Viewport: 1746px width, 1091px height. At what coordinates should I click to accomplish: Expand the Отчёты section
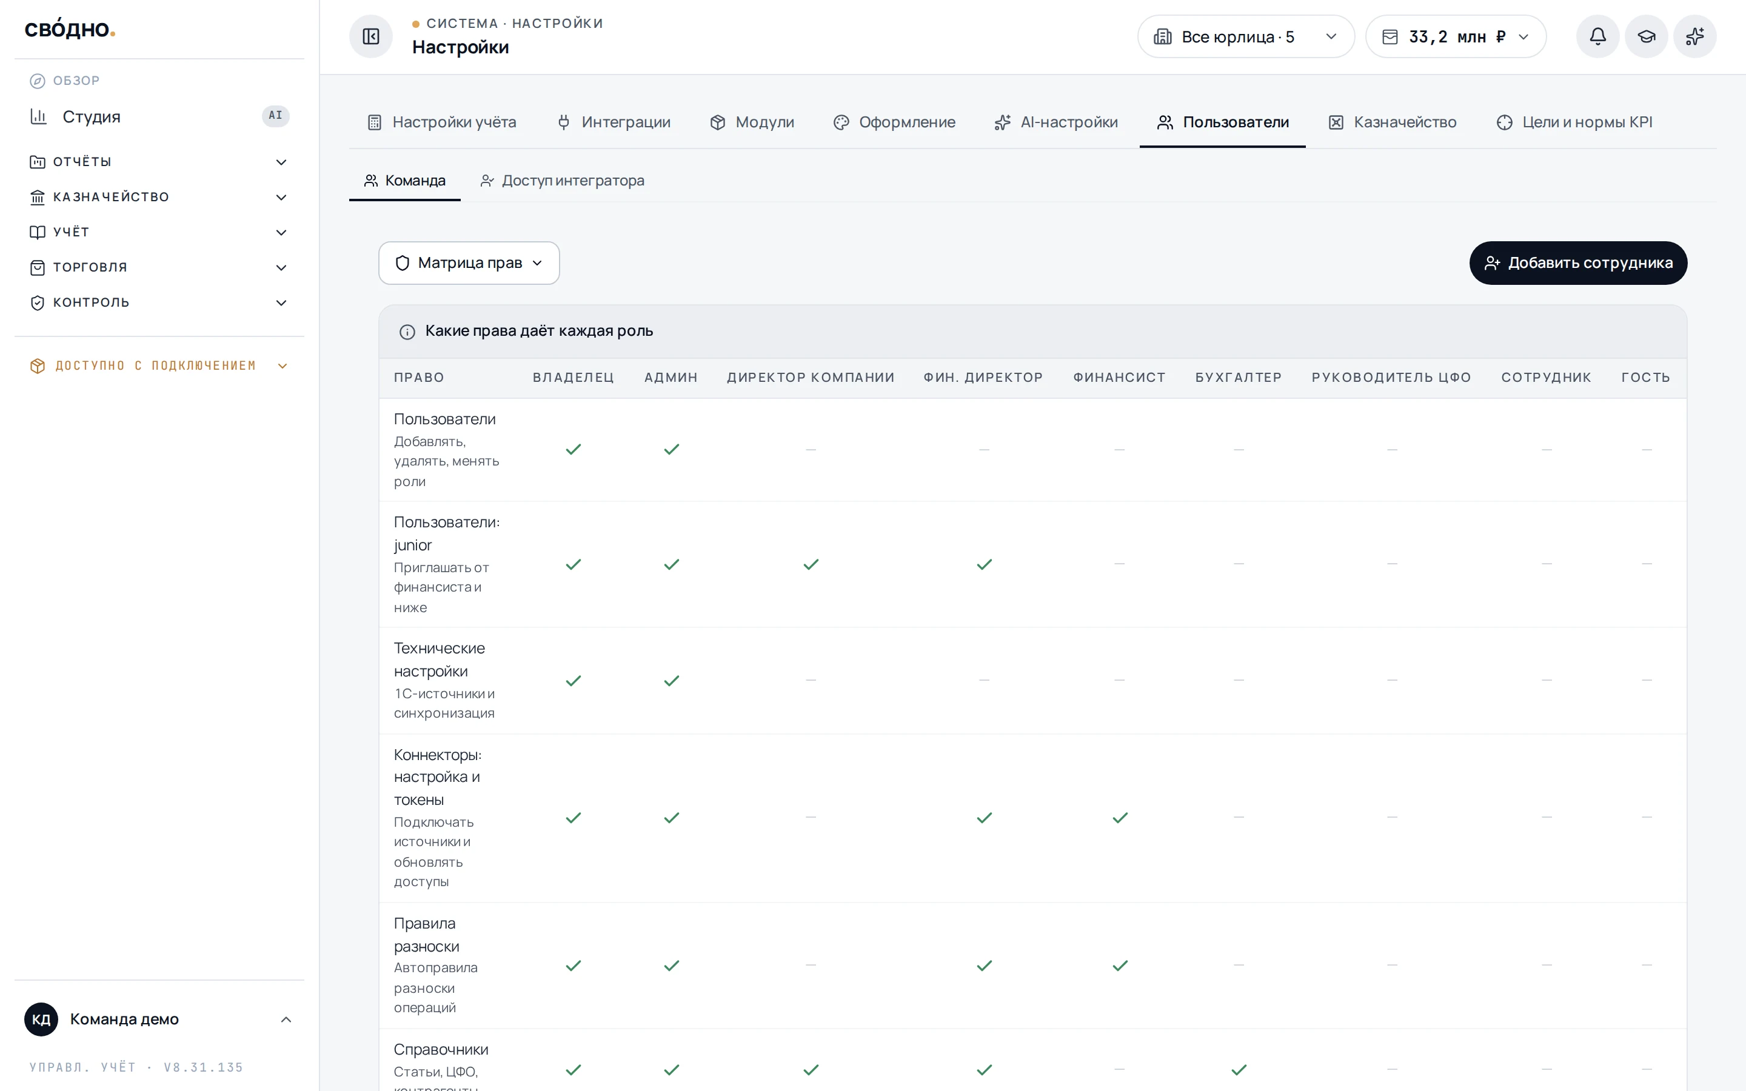pyautogui.click(x=159, y=162)
